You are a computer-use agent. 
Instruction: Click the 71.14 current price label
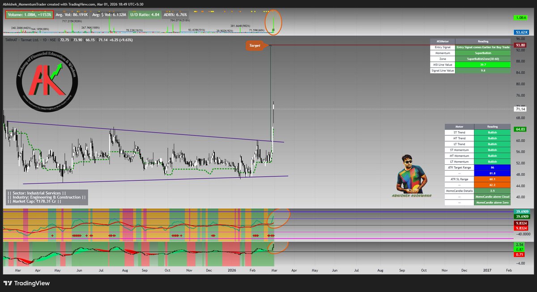tap(520, 109)
